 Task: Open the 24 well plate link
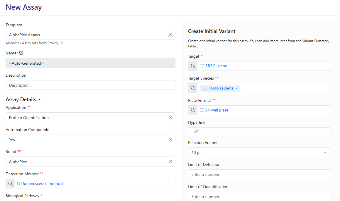(216, 110)
